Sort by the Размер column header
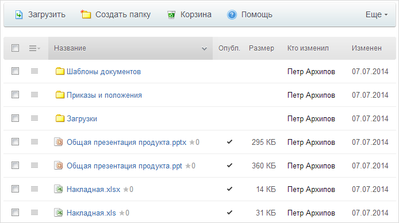 coord(262,48)
